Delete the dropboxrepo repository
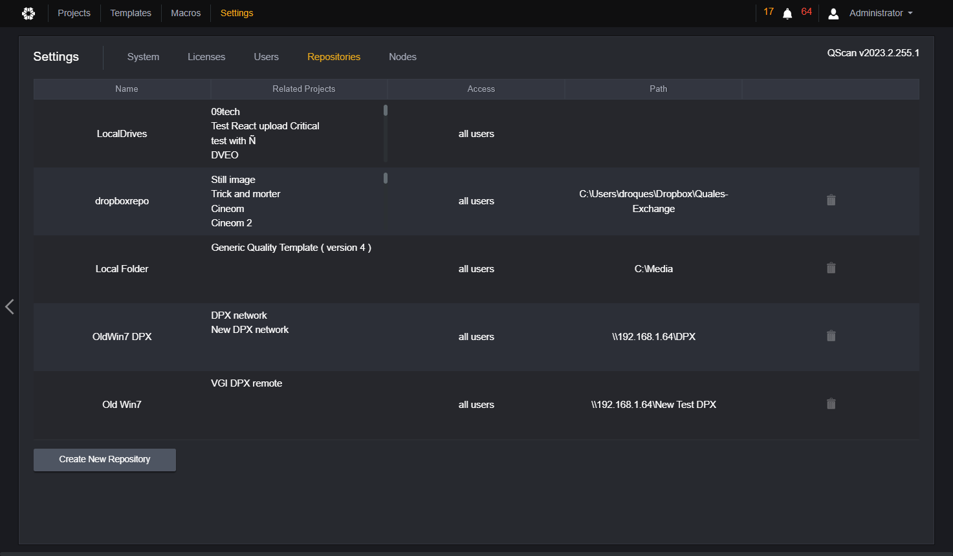This screenshot has height=556, width=953. (x=831, y=200)
